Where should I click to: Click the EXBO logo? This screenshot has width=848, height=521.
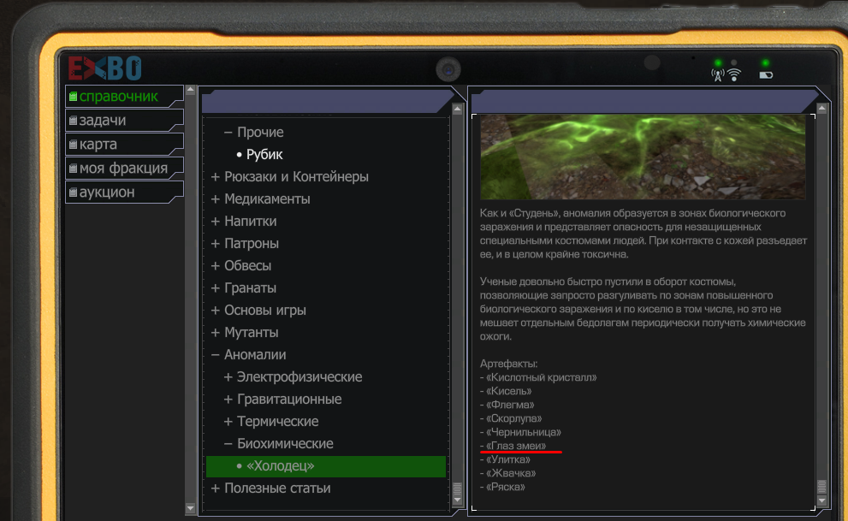pyautogui.click(x=104, y=68)
